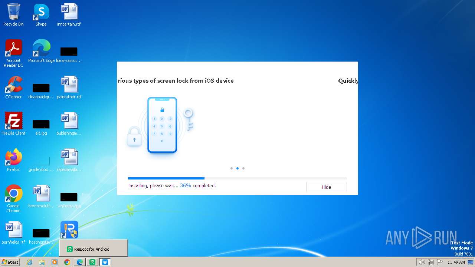Open network connection tray icon
The height and width of the screenshot is (267, 475).
[x=431, y=262]
